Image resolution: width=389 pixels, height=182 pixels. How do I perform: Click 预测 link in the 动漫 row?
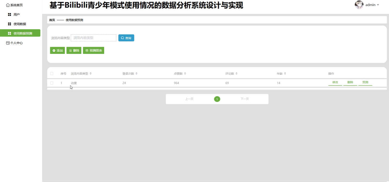[365, 82]
